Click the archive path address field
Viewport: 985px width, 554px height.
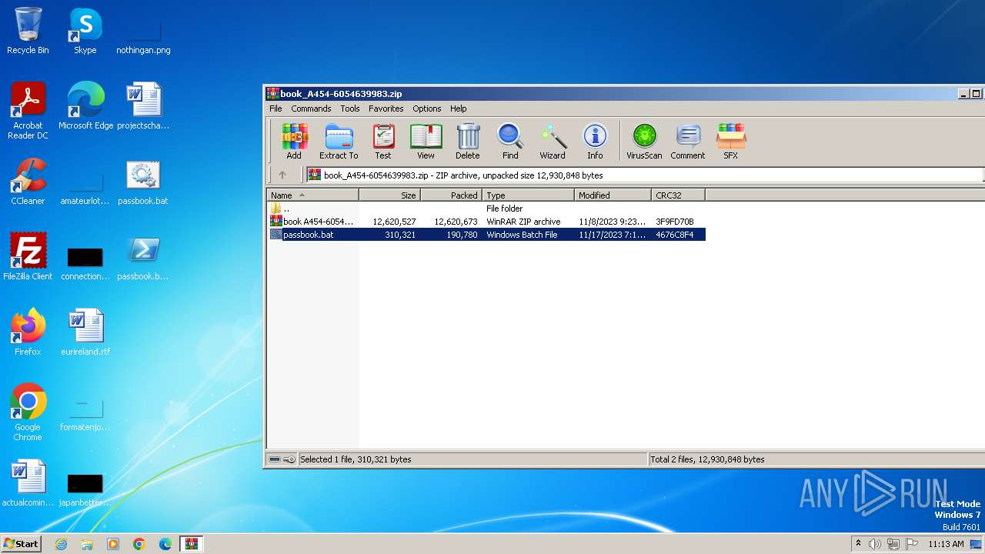click(643, 175)
